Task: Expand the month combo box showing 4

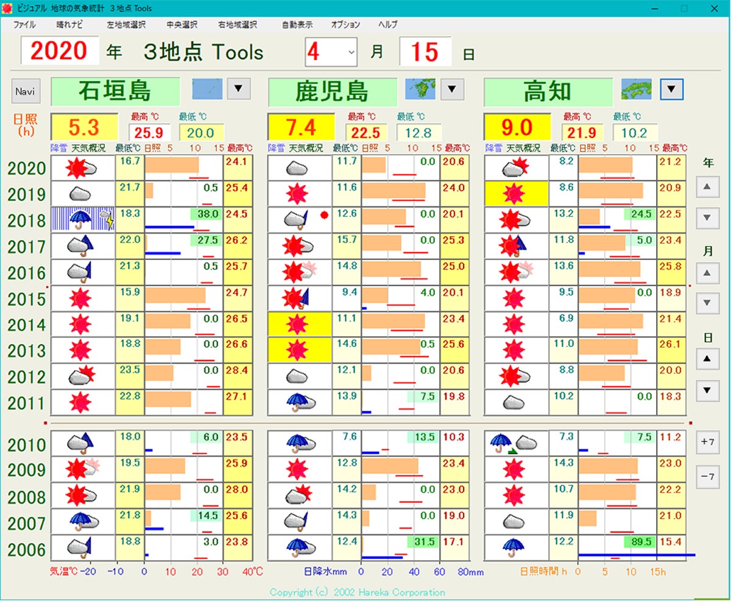Action: pyautogui.click(x=351, y=52)
